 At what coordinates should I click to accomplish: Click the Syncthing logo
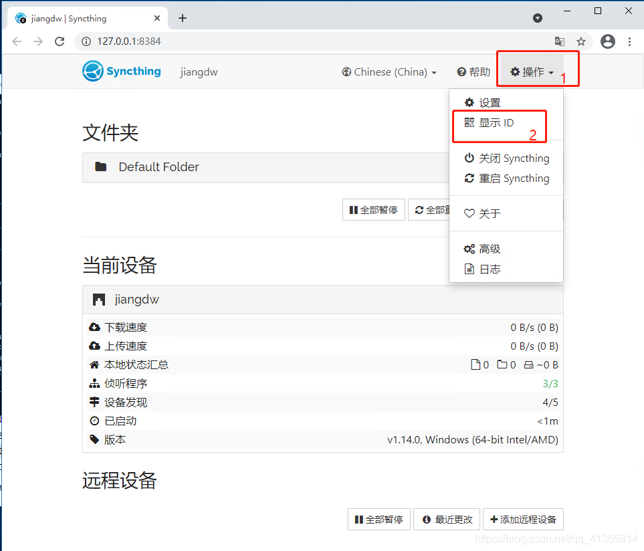(x=122, y=71)
